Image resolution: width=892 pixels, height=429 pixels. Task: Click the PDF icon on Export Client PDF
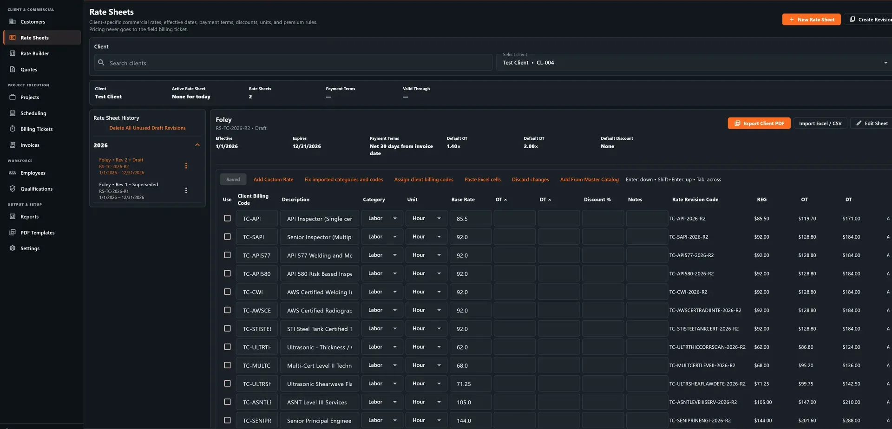pos(737,123)
